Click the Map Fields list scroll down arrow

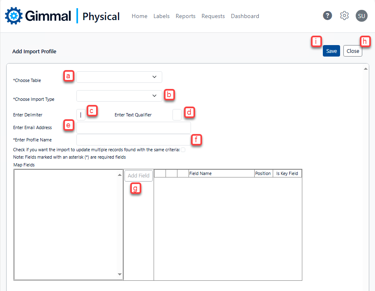coord(120,275)
